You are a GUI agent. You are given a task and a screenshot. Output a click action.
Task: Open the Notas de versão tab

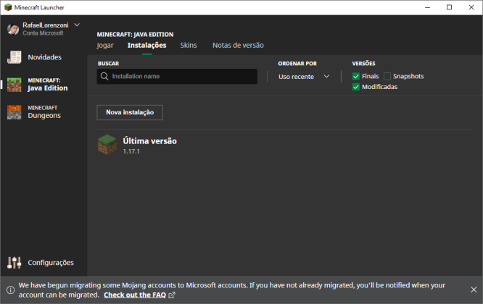coord(238,45)
